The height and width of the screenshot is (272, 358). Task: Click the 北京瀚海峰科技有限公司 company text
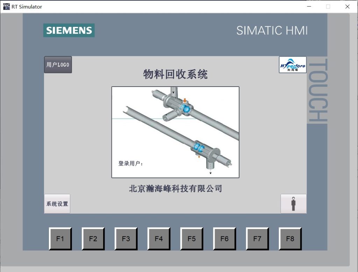[175, 189]
